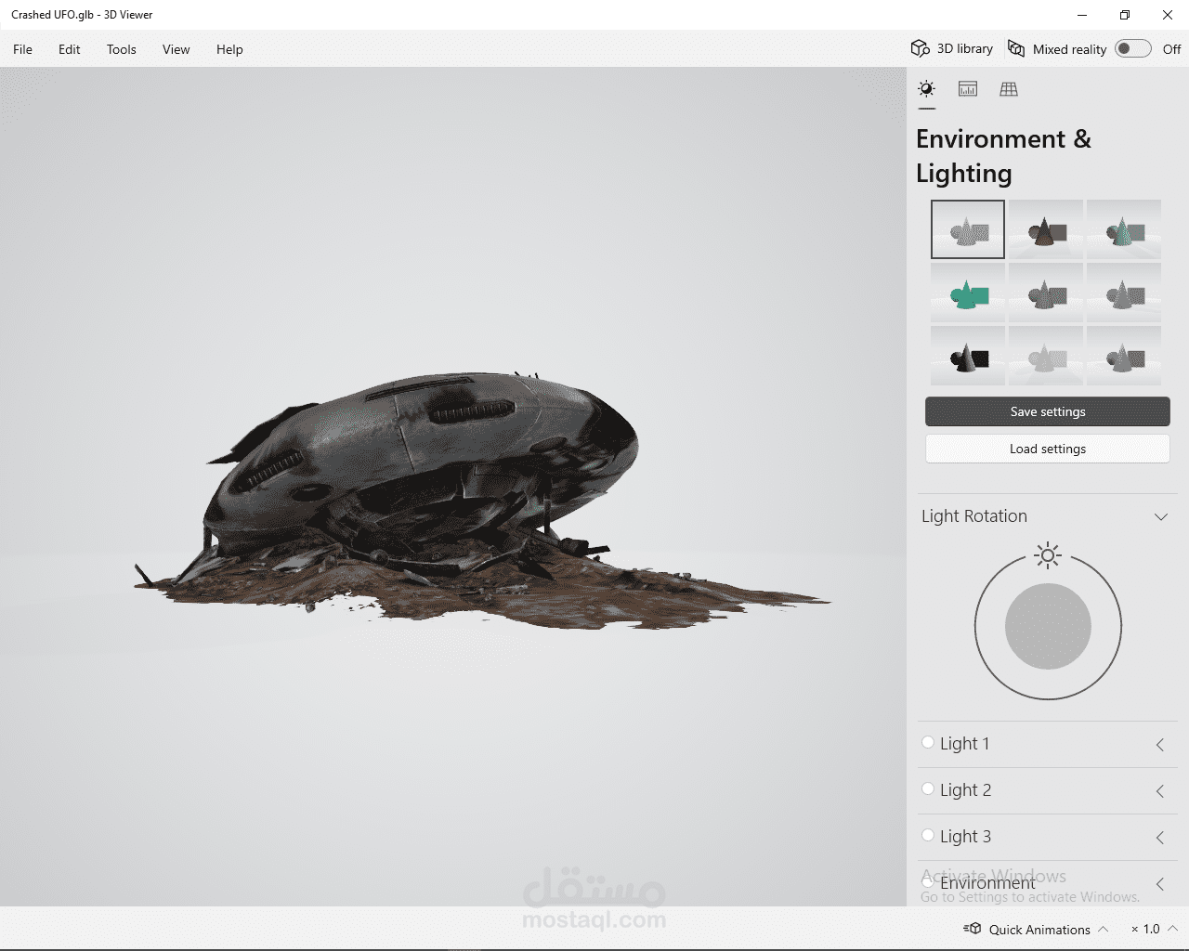Toggle the Light 2 radio circle
Viewport: 1189px width, 951px height.
click(x=928, y=789)
